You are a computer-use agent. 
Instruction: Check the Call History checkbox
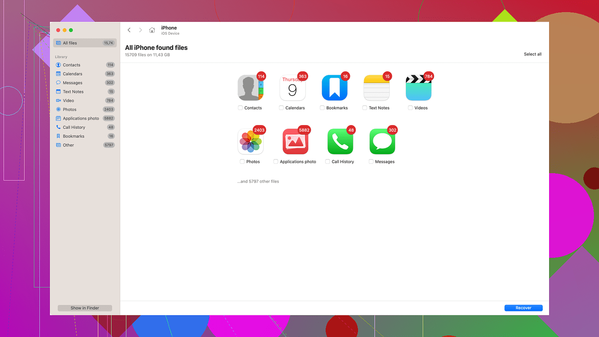click(327, 161)
